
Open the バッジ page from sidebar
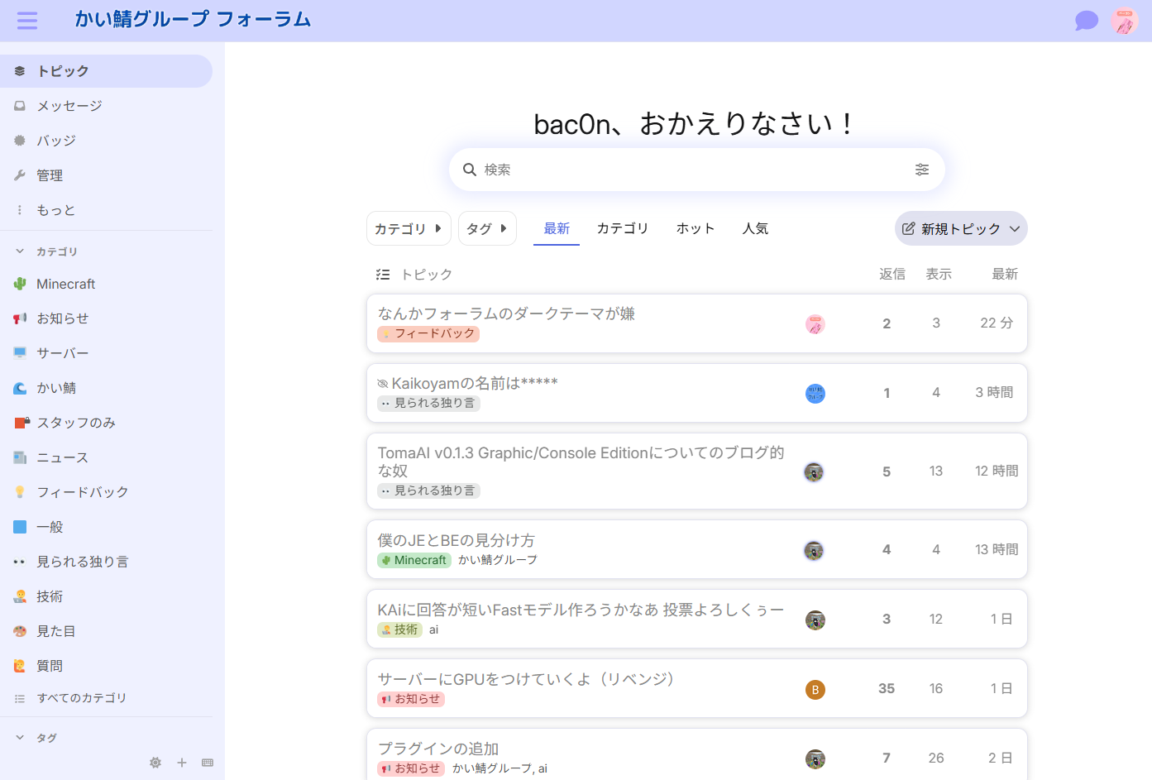pos(56,141)
